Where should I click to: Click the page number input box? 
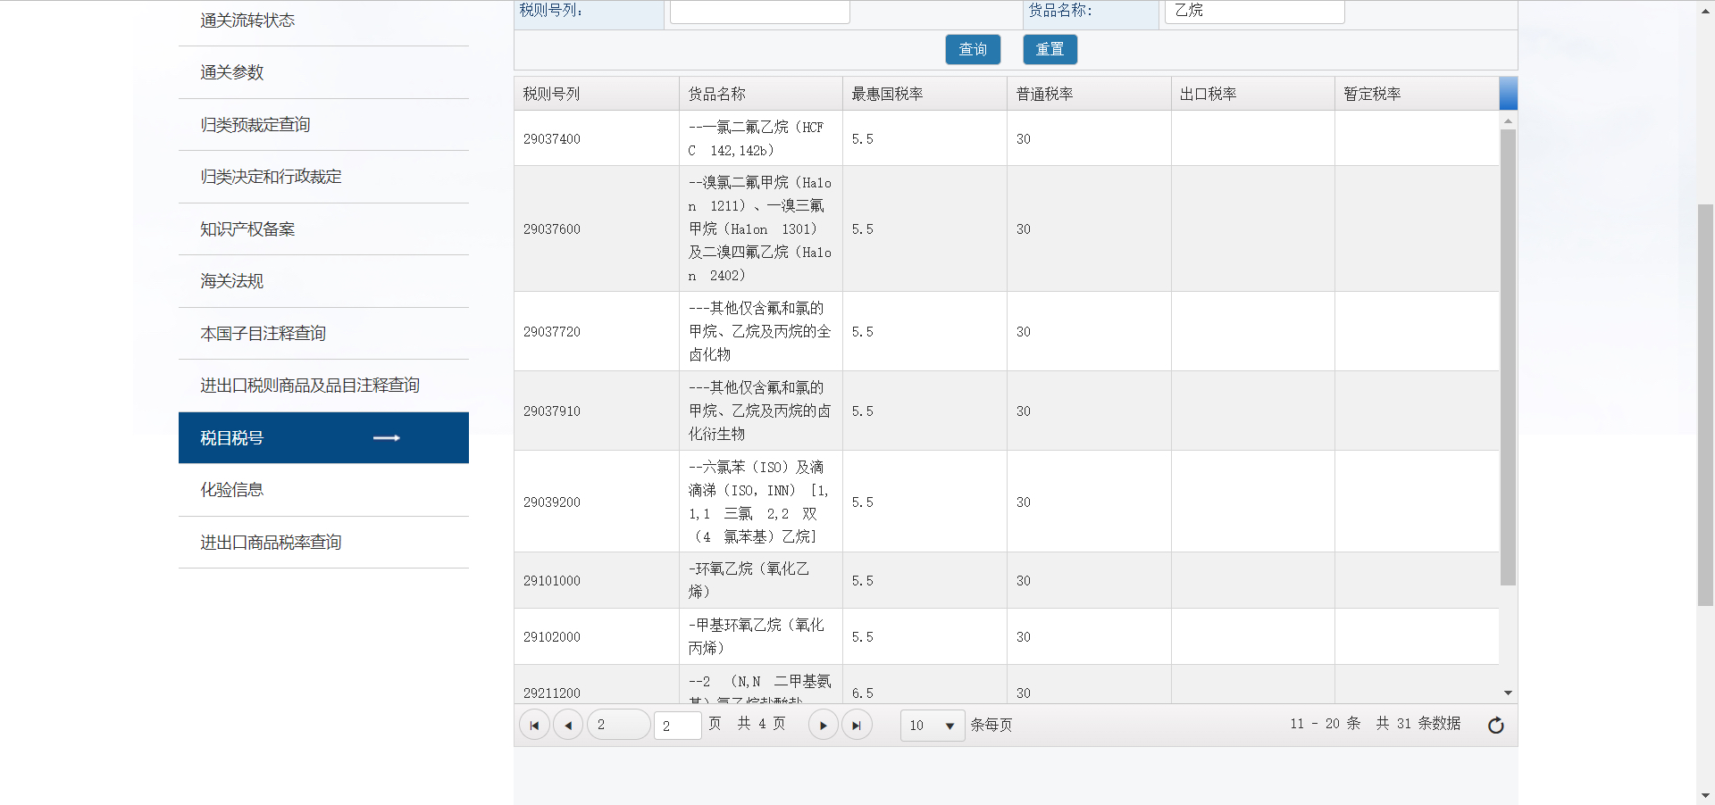677,726
